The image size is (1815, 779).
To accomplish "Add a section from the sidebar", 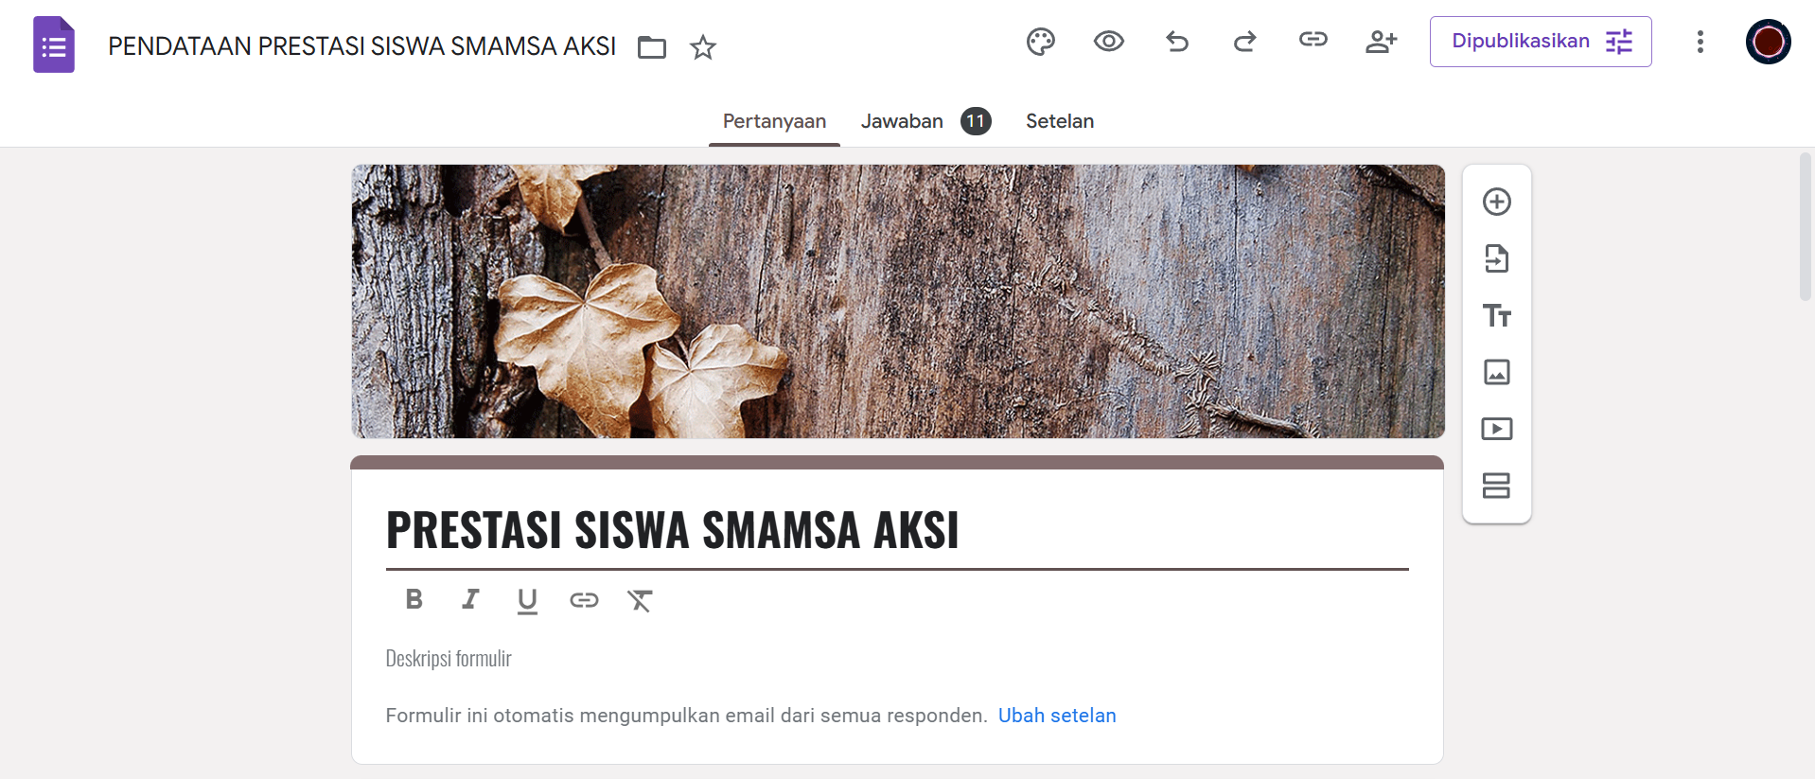I will (1496, 486).
